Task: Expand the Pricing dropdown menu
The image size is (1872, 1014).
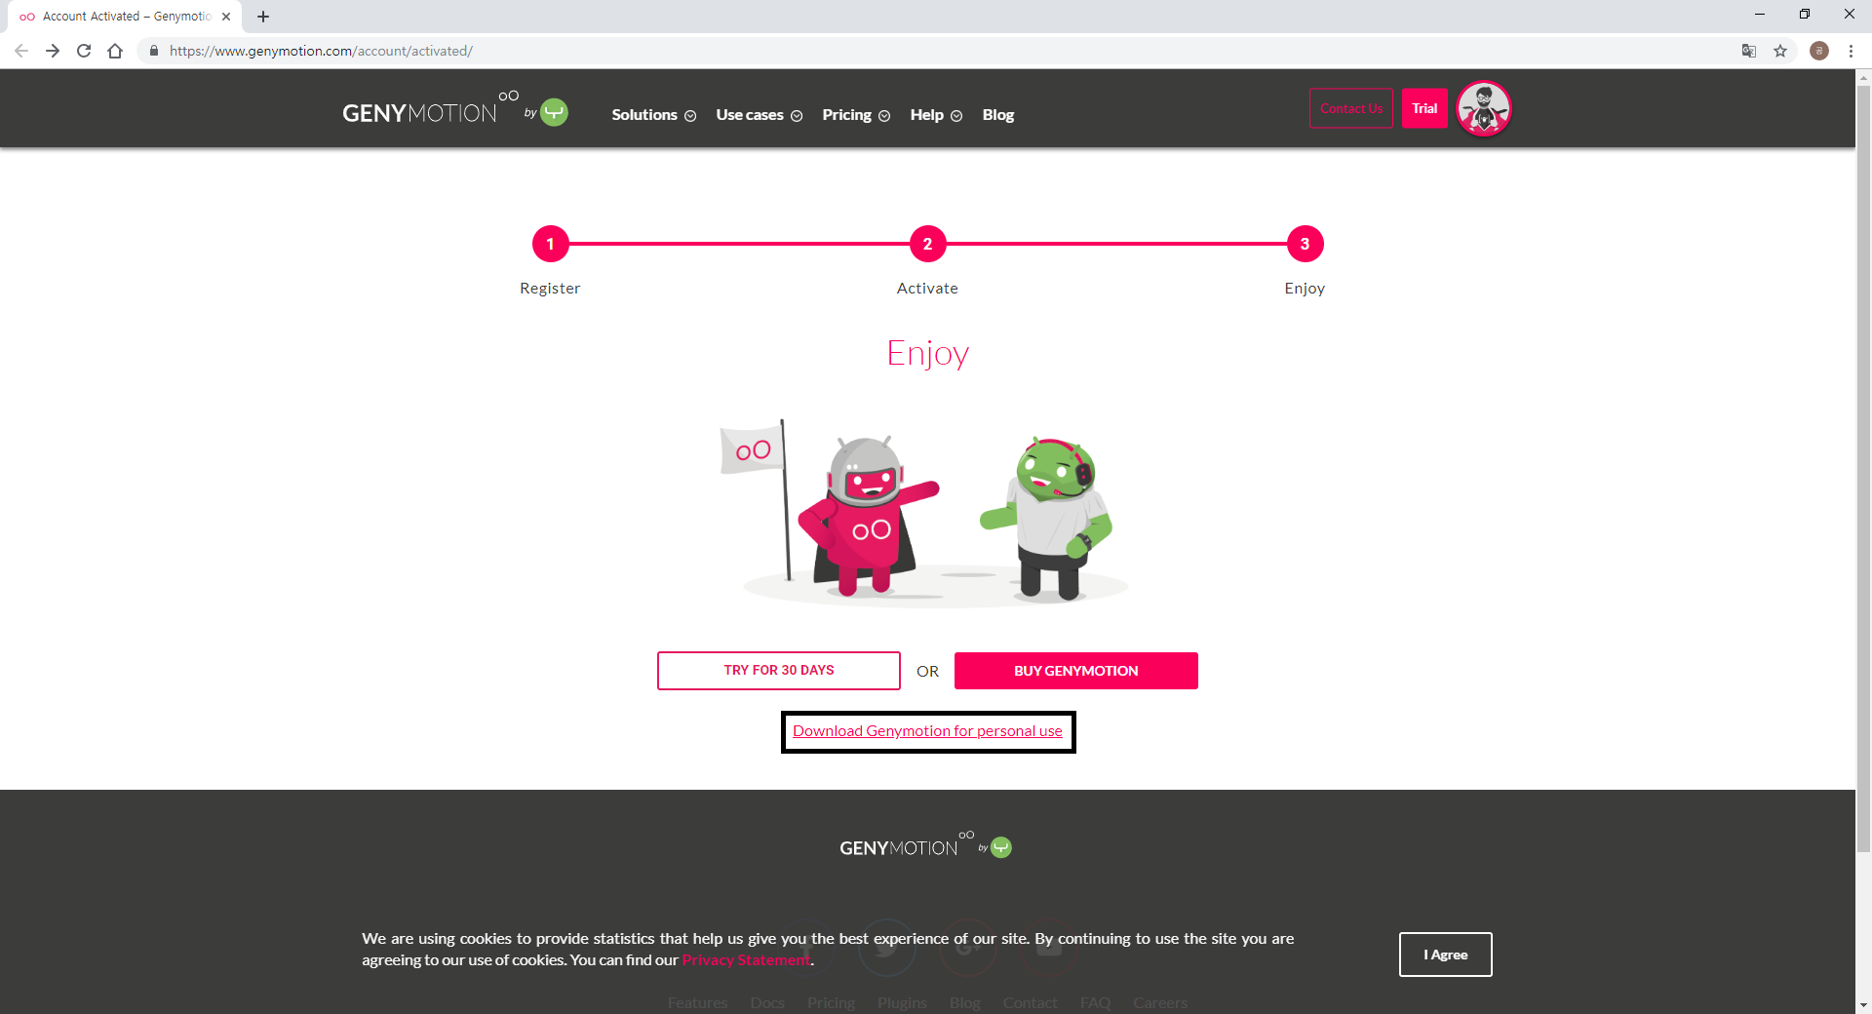Action: coord(856,115)
